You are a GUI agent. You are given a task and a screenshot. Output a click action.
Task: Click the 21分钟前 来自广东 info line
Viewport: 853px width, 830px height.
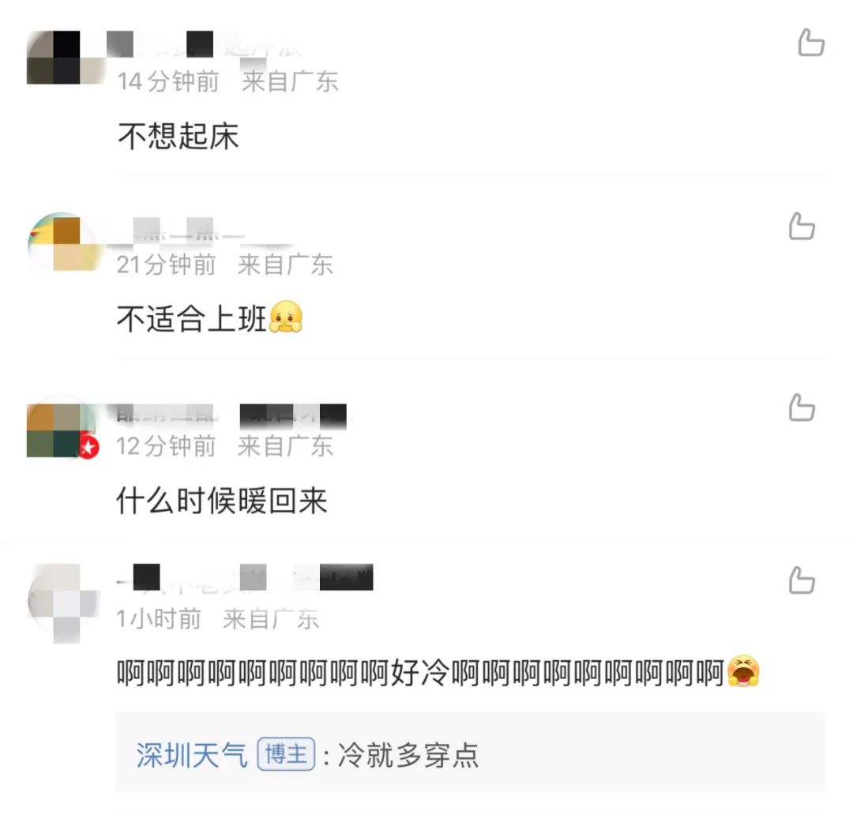pos(224,265)
